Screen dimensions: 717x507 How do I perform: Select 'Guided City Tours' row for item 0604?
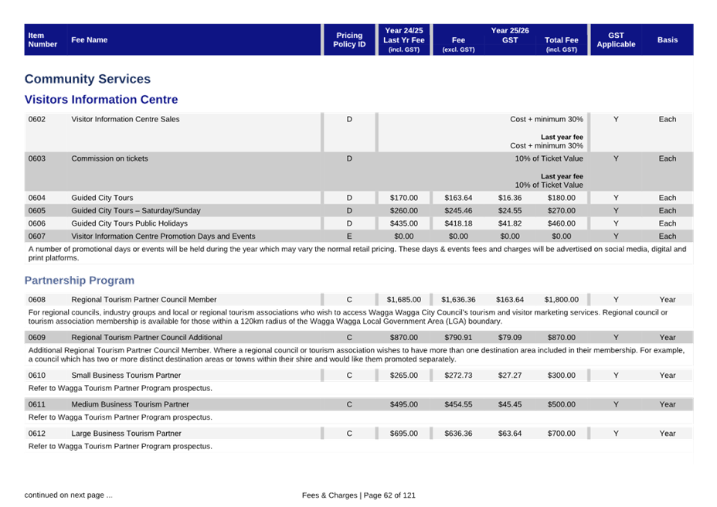(359, 198)
